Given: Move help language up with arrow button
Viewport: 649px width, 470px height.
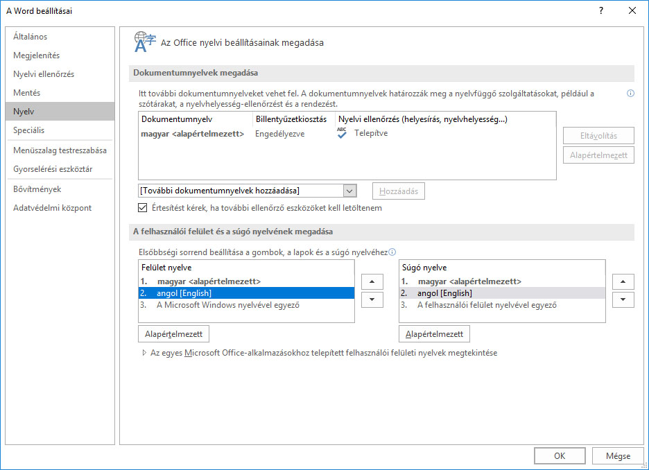Looking at the screenshot, I should (x=623, y=281).
